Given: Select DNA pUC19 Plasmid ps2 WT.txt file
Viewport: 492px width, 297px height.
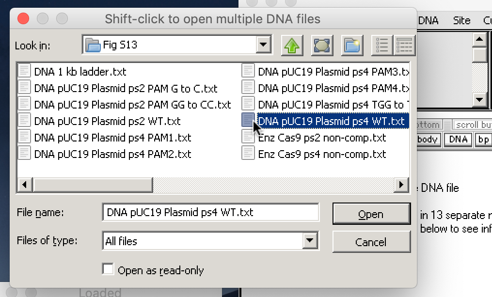Looking at the screenshot, I should pos(107,122).
